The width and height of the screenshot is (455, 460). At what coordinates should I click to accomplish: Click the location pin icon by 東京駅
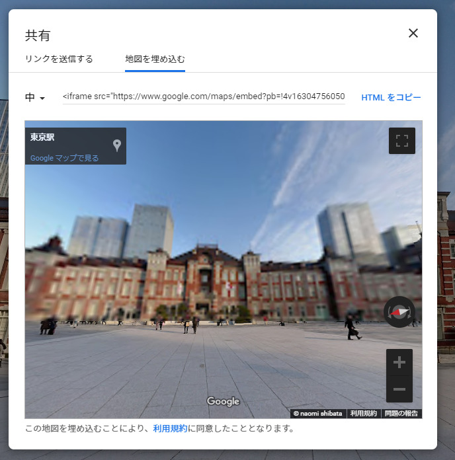117,145
